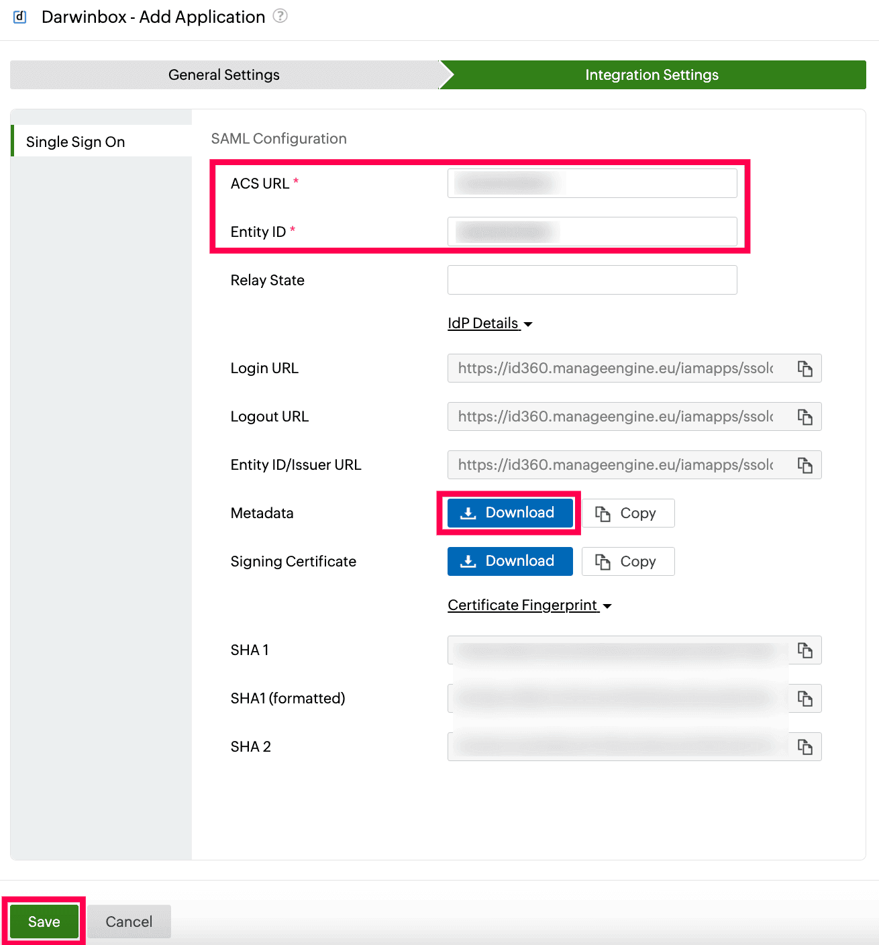The height and width of the screenshot is (945, 879).
Task: Copy the Entity ID/Issuer URL via icon
Action: point(805,465)
